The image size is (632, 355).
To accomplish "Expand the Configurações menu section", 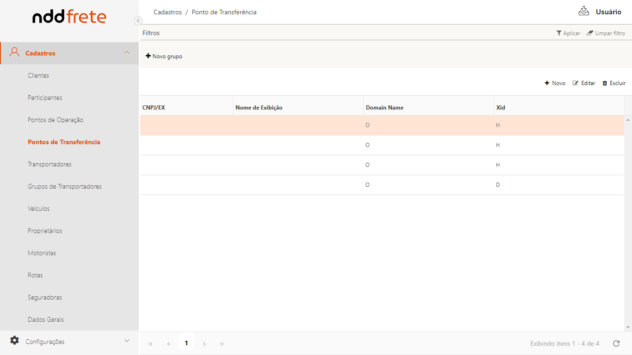I will click(x=127, y=341).
